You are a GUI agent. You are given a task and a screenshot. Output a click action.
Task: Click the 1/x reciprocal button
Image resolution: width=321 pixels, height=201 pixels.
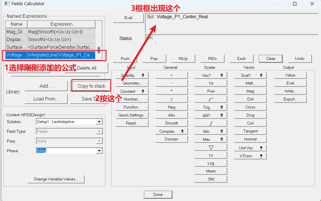tap(211, 83)
